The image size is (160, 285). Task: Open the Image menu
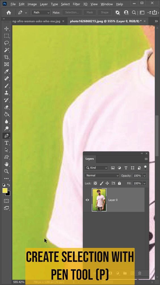tap(32, 4)
